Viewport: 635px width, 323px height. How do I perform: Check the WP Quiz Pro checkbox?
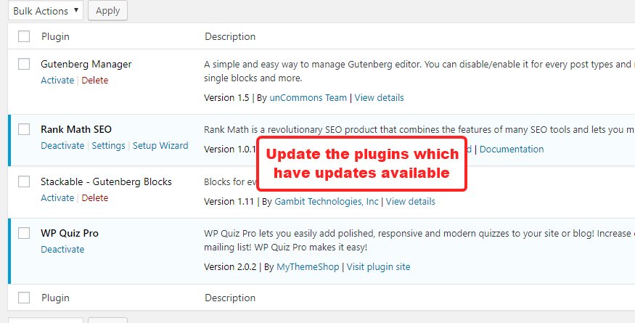pyautogui.click(x=24, y=233)
